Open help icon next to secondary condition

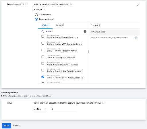point(71,4)
